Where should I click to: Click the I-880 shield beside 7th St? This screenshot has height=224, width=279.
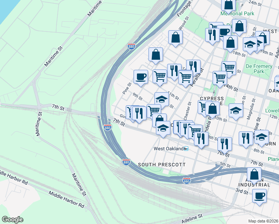[x=108, y=127]
